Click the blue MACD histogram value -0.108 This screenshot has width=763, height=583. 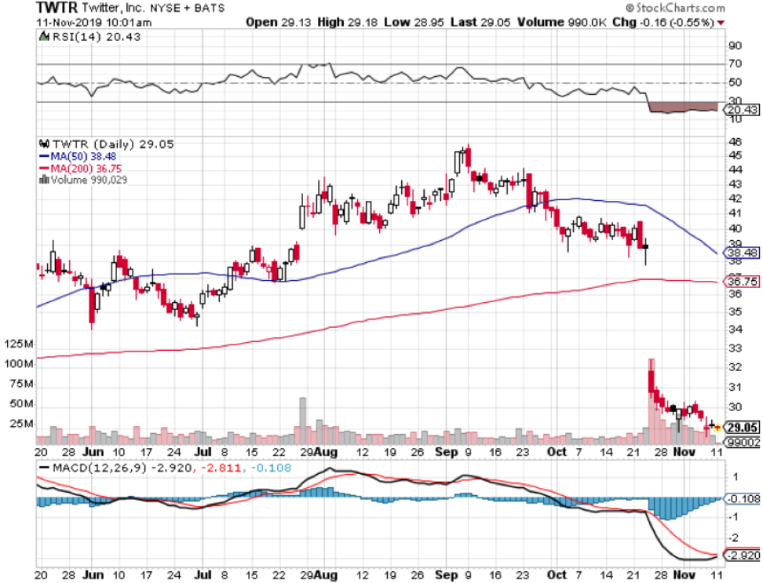coord(271,468)
